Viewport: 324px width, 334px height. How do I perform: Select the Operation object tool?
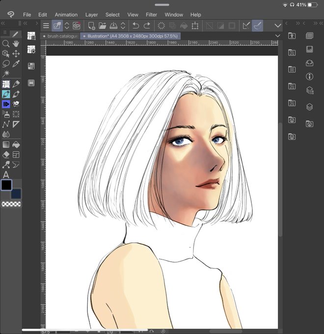[x=6, y=54]
